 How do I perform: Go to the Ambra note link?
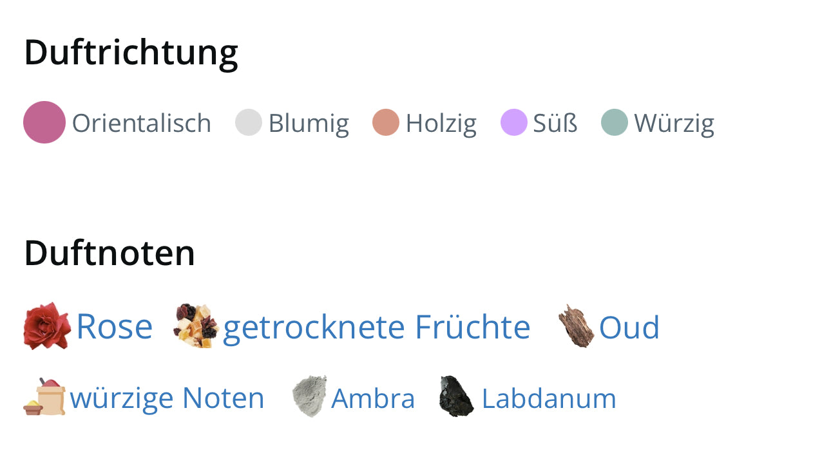tap(373, 398)
